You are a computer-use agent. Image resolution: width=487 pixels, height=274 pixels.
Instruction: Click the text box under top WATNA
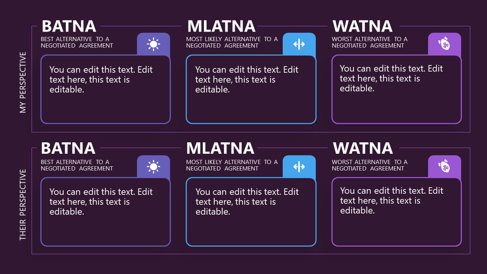coord(396,89)
